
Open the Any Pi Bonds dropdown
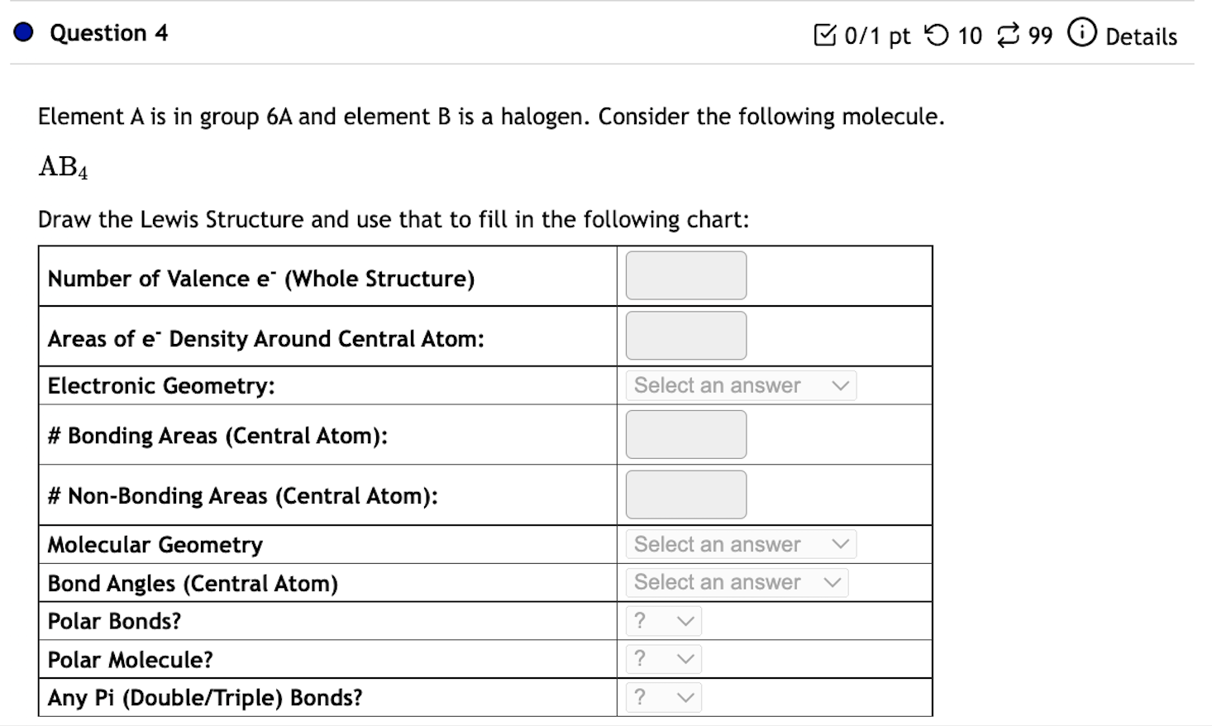tap(662, 697)
